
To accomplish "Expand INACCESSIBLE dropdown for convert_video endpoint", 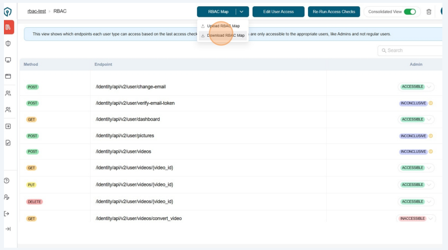I will point(431,218).
